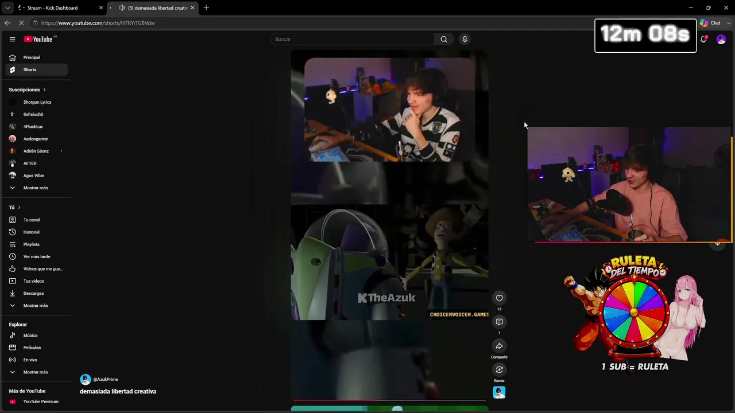
Task: Expand the Suscripciones section chevron
Action: 44,89
